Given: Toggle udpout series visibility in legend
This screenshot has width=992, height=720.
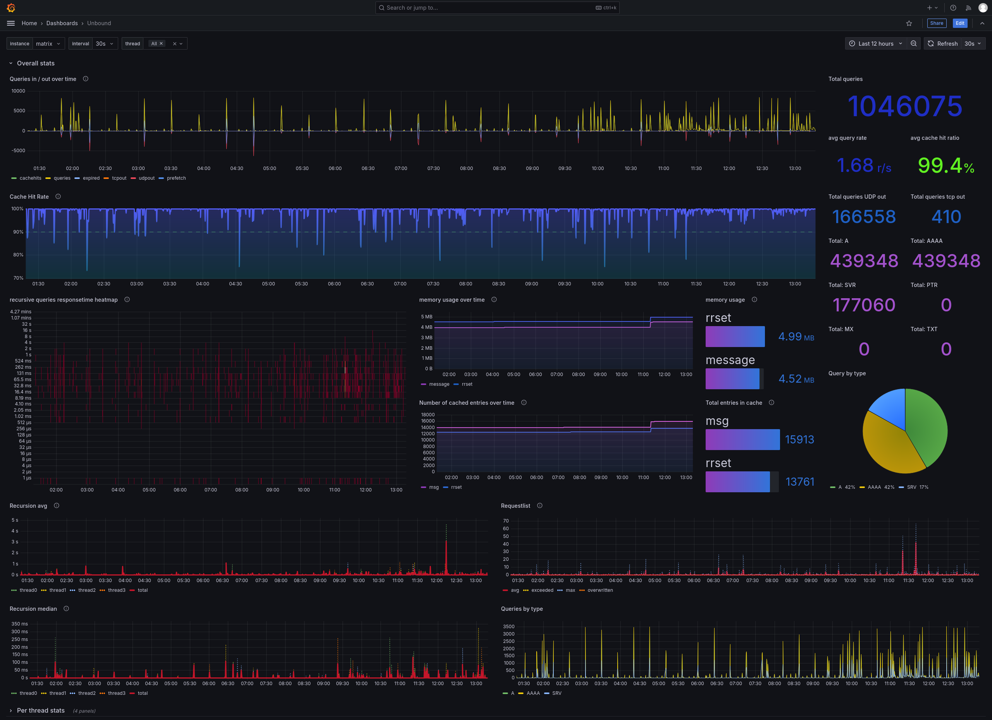Looking at the screenshot, I should tap(146, 179).
